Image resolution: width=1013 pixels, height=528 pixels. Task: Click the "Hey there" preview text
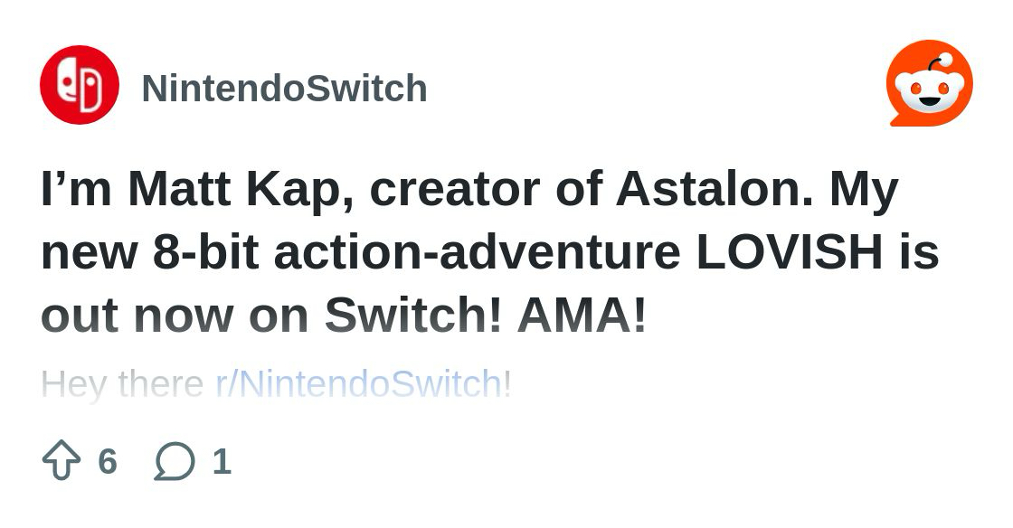point(122,384)
